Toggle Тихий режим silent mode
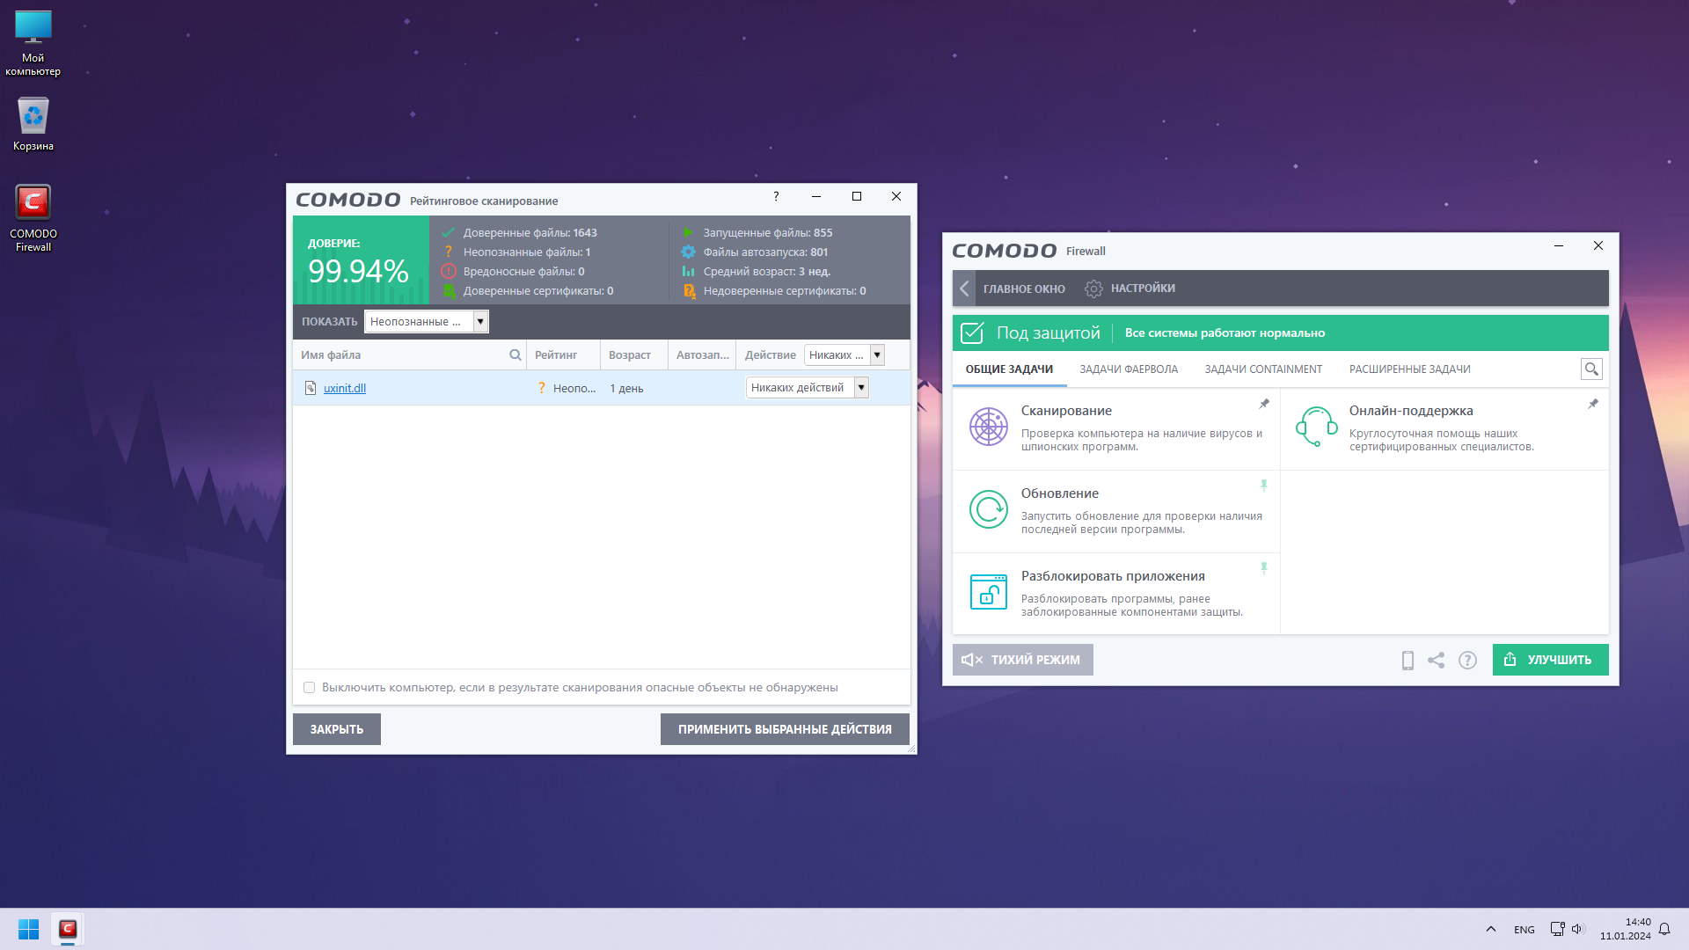Viewport: 1689px width, 950px height. tap(1022, 660)
